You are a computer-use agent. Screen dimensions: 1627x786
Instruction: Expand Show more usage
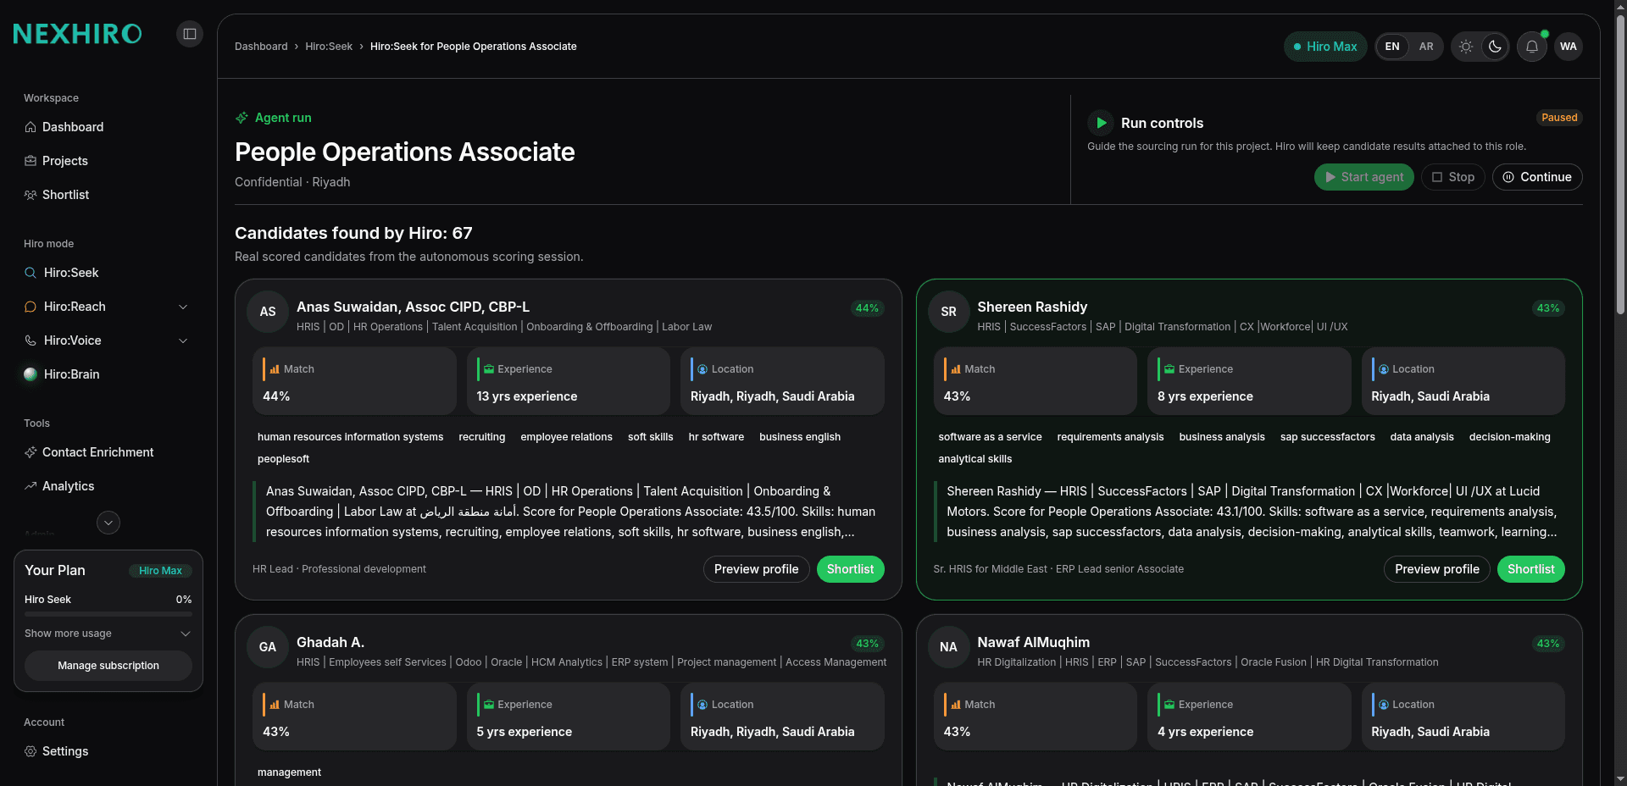click(x=108, y=634)
